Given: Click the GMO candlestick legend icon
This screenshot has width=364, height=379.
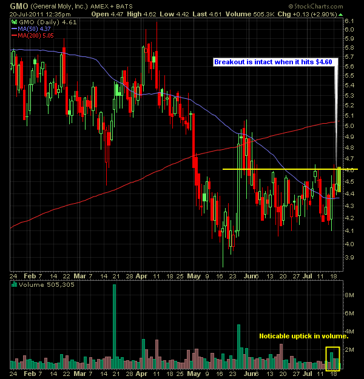Looking at the screenshot, I should tap(14, 21).
